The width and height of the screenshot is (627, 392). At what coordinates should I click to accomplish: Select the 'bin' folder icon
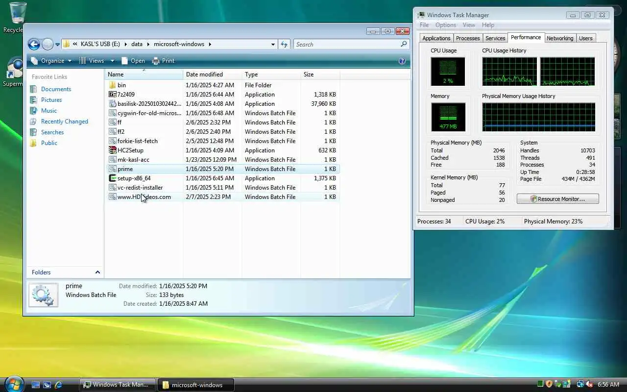pos(112,85)
